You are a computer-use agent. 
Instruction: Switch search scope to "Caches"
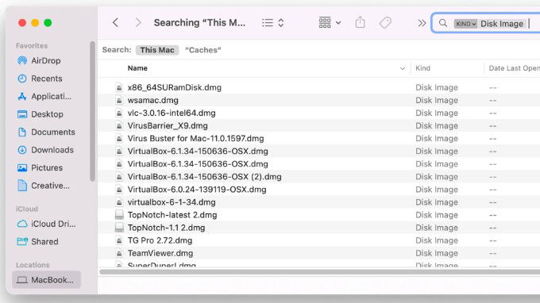click(203, 50)
